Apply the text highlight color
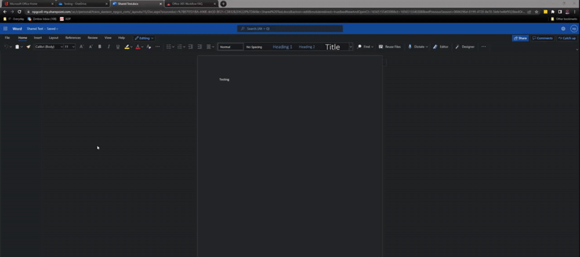The width and height of the screenshot is (580, 257). click(x=127, y=47)
